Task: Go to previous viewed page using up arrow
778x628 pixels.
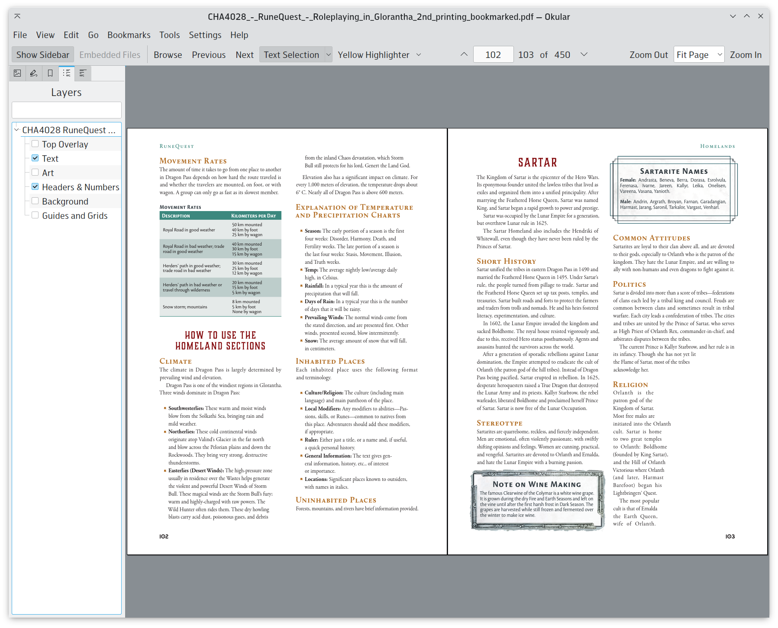Action: coord(464,54)
